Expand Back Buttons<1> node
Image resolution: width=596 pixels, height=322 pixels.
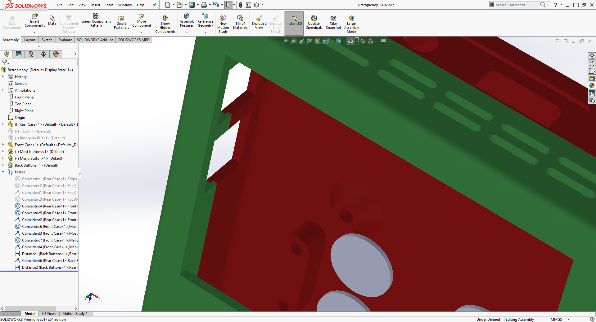3,165
